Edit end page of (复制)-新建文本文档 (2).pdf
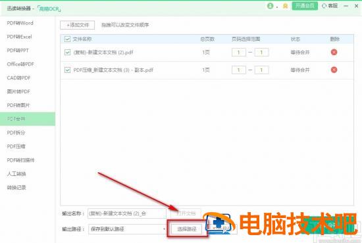The height and width of the screenshot is (243, 362). pos(261,53)
